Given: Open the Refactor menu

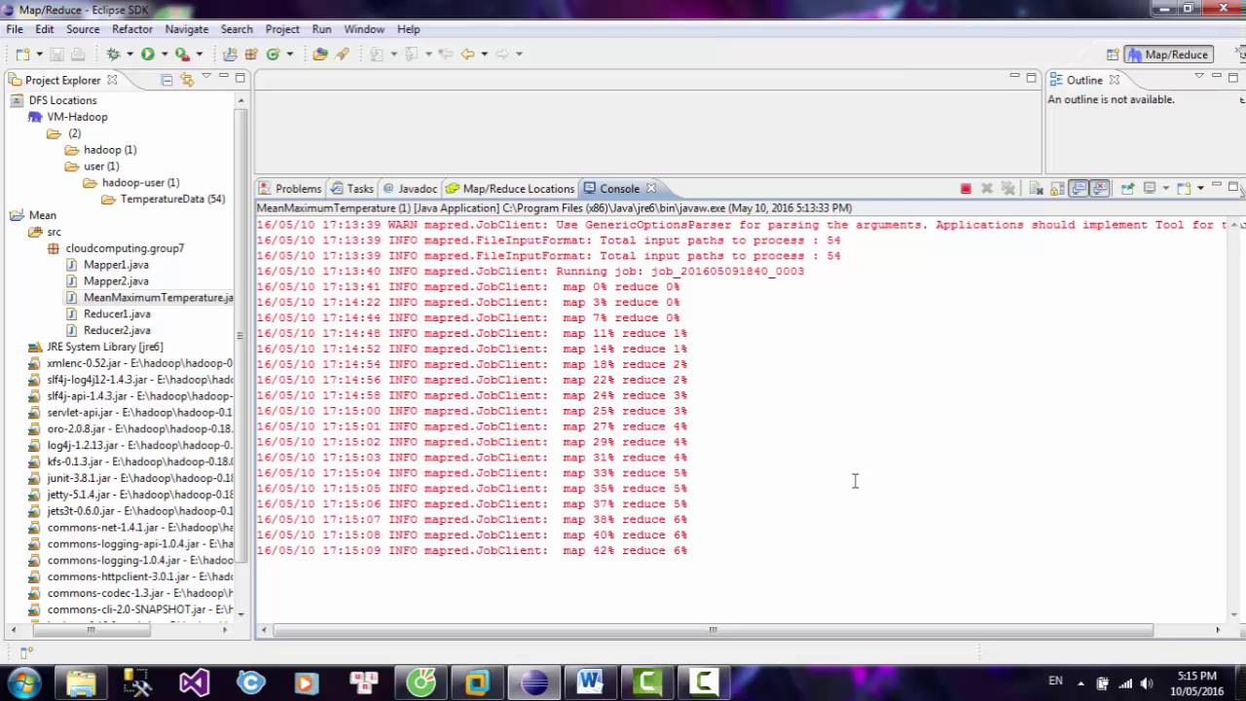Looking at the screenshot, I should 132,29.
